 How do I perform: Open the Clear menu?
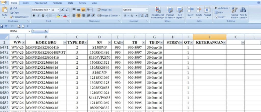coord(220,17)
